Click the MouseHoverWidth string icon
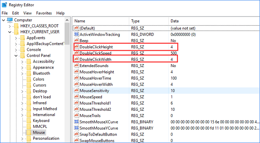This screenshot has width=260, height=143. [76, 84]
